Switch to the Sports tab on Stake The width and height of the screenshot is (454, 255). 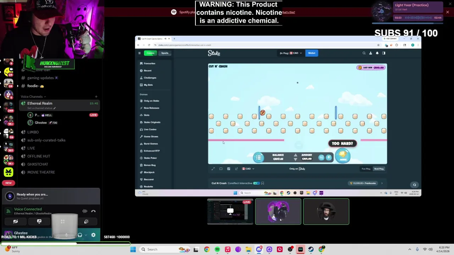coord(165,53)
